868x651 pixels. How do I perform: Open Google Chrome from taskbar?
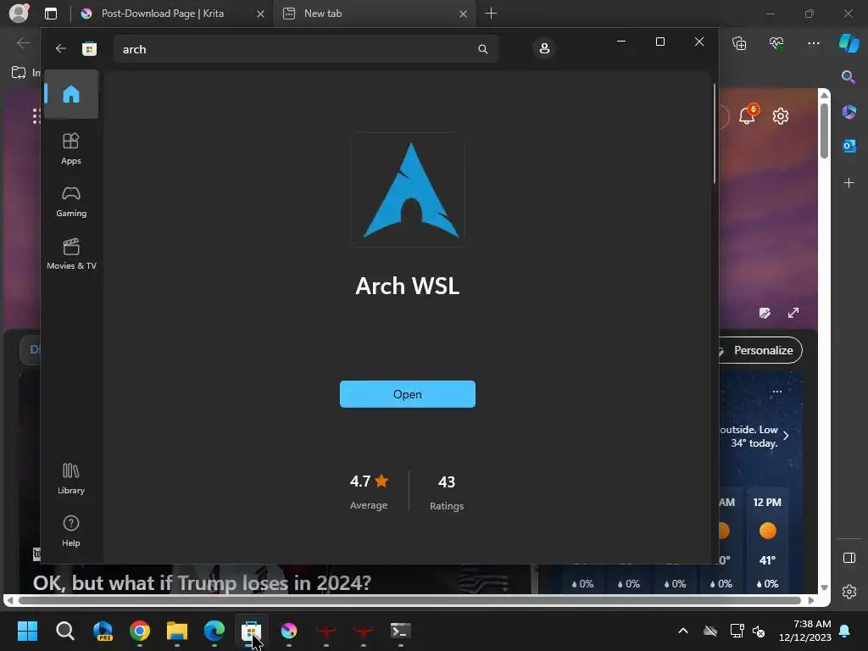coord(140,631)
